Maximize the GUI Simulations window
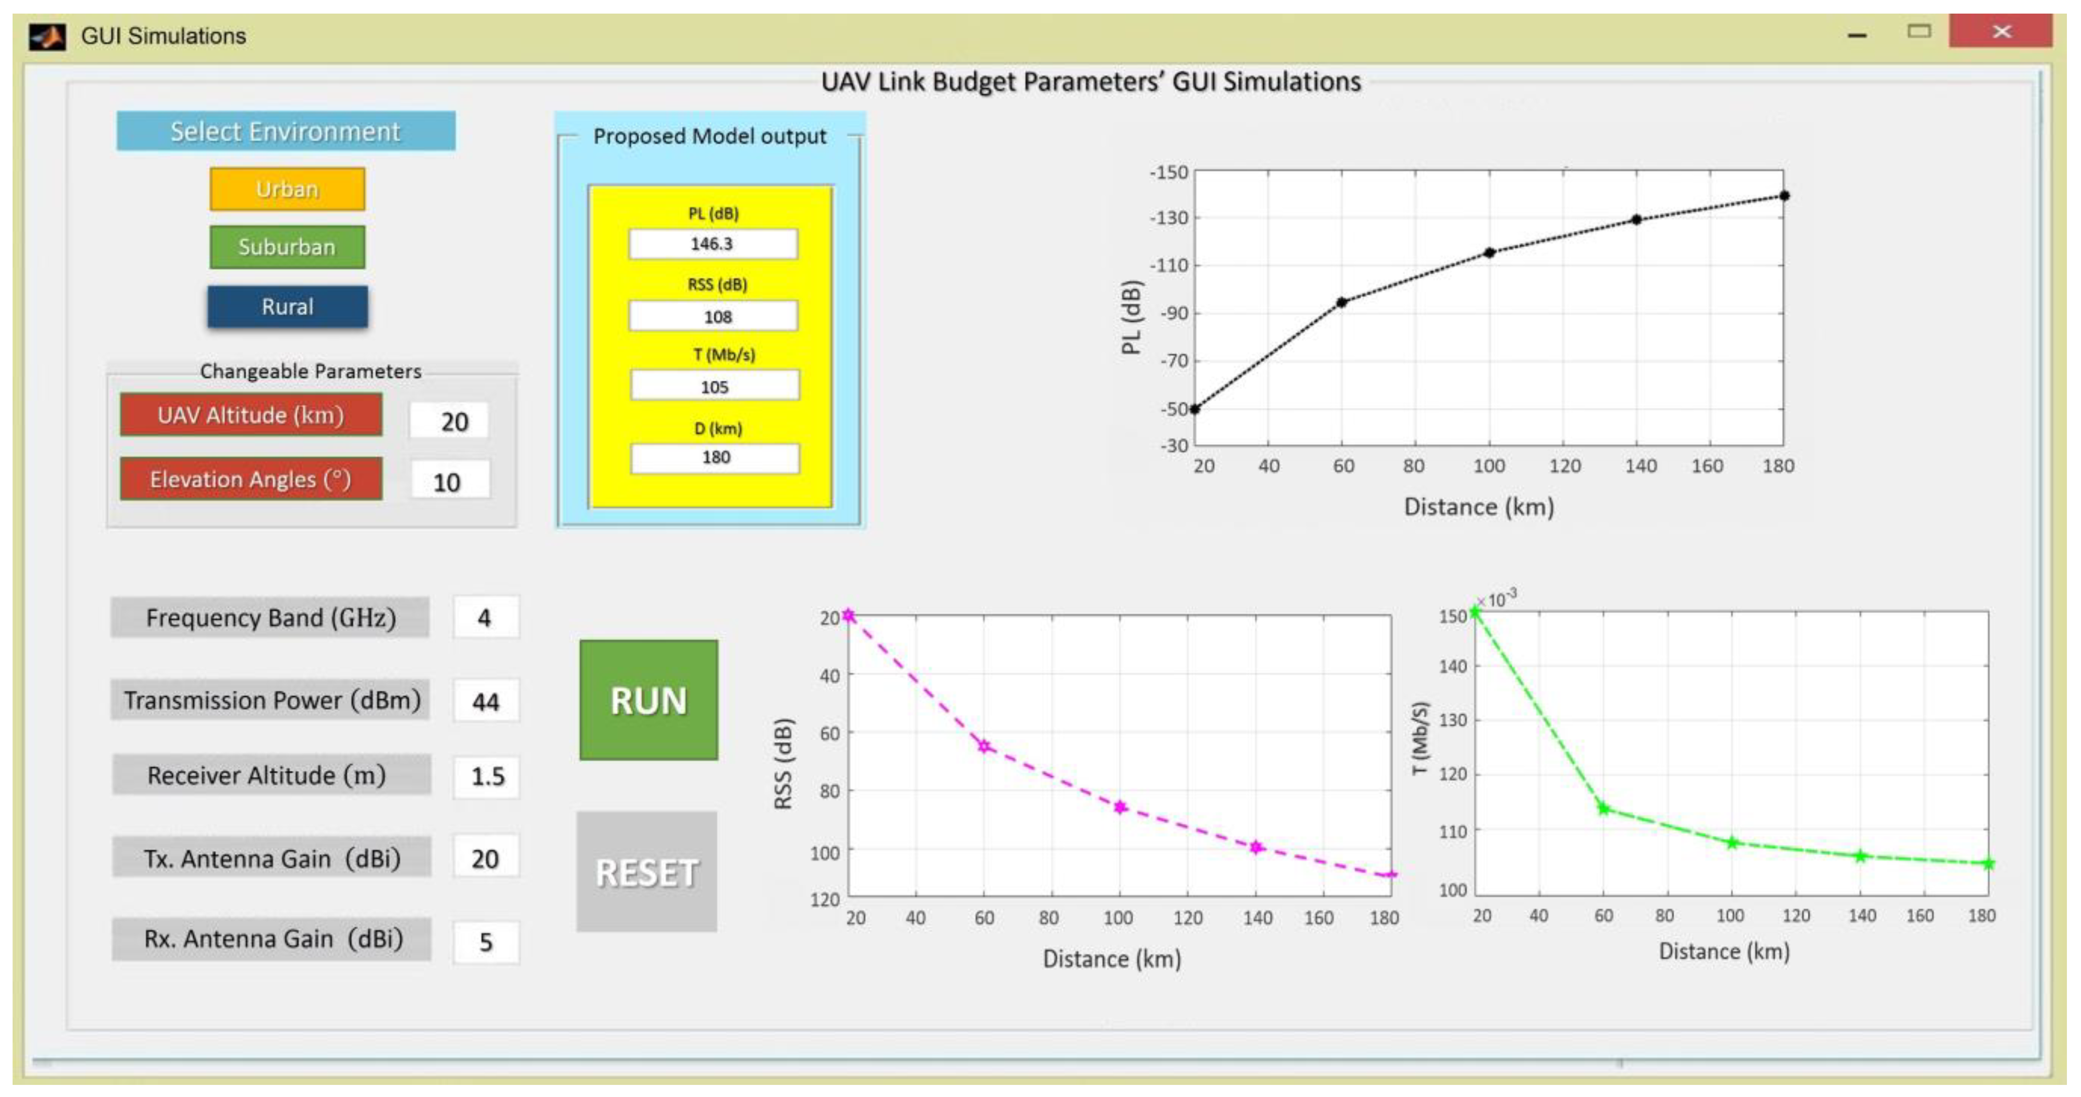This screenshot has width=2081, height=1097. coord(1918,32)
